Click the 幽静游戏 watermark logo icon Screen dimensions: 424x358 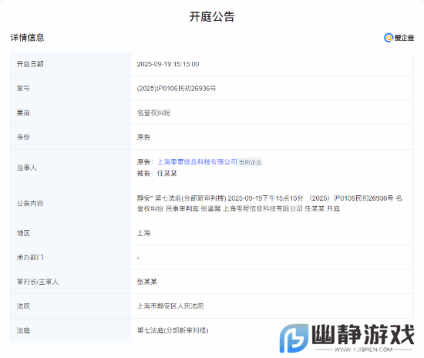(294, 338)
